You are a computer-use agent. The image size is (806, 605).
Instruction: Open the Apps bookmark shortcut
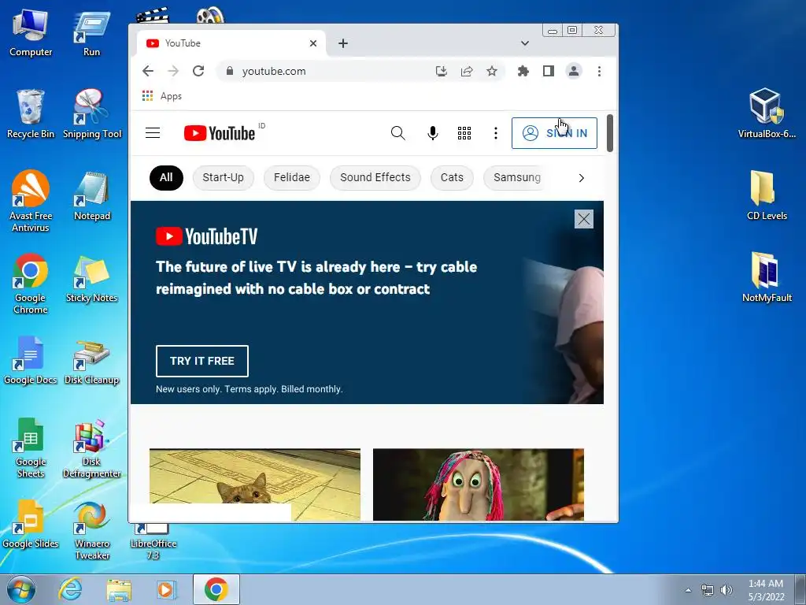click(162, 96)
